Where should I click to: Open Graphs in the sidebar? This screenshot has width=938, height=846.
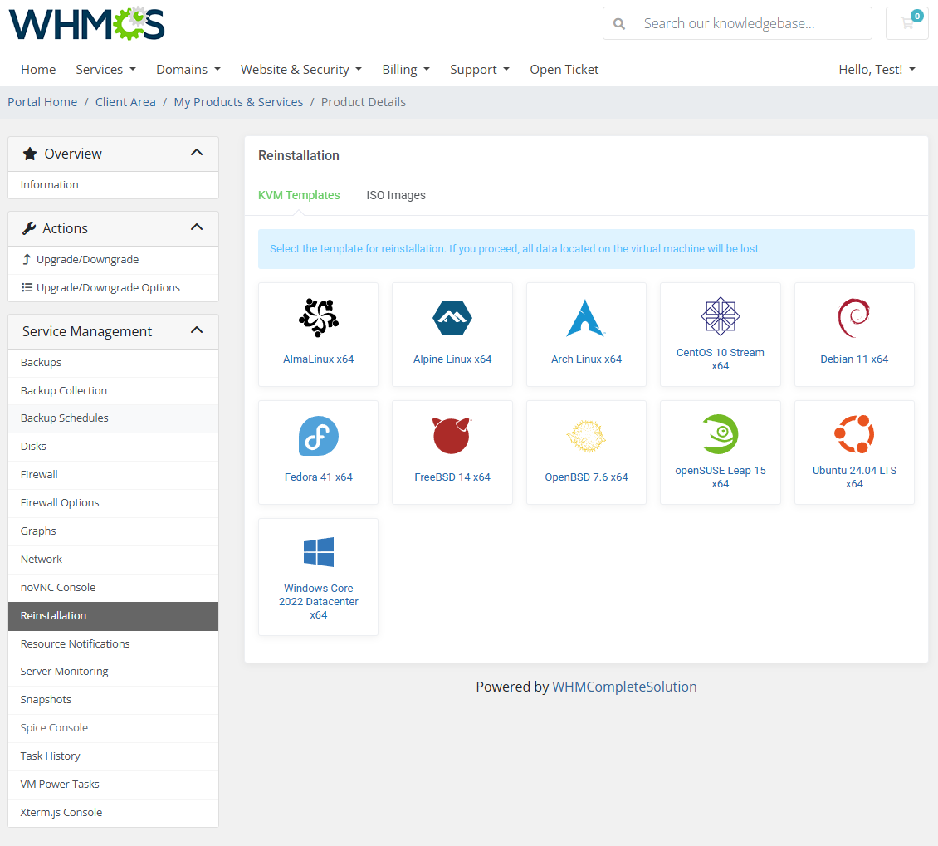(113, 531)
